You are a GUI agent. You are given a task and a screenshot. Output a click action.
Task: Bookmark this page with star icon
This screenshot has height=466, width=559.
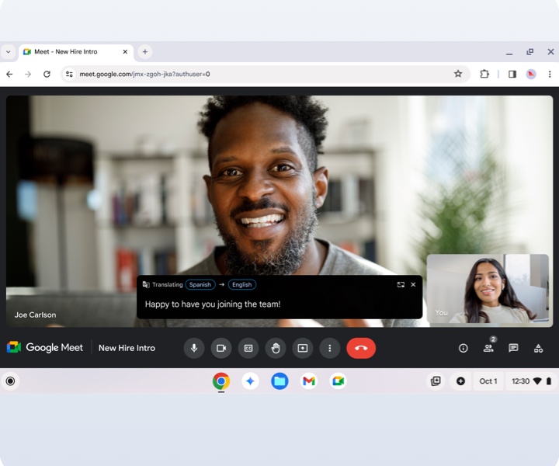tap(458, 74)
